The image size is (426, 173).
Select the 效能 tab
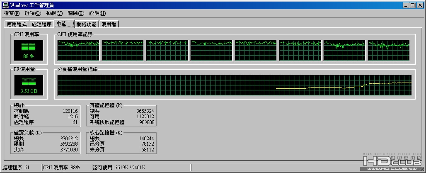64,24
